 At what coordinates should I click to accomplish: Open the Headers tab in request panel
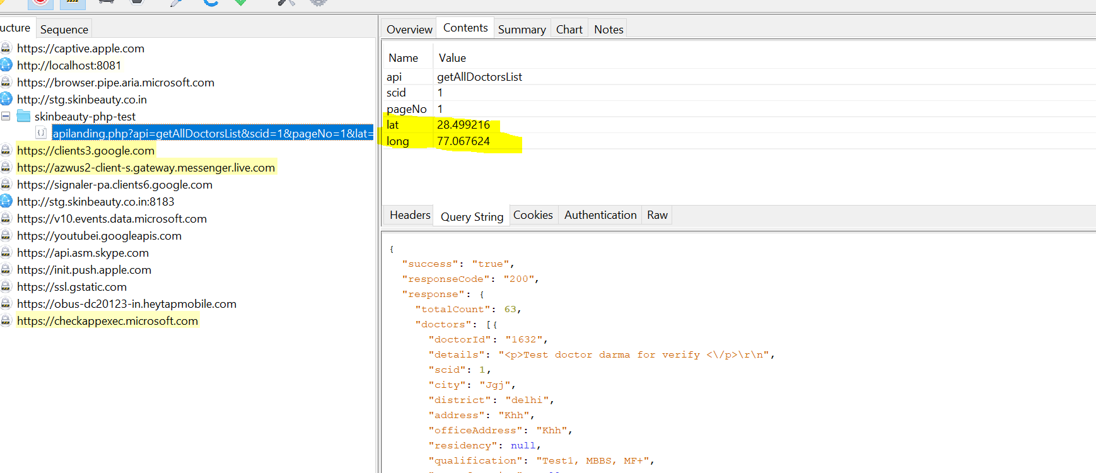pyautogui.click(x=409, y=215)
